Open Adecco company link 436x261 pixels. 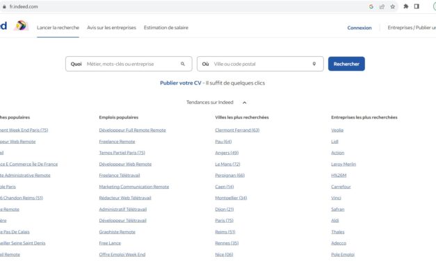tap(339, 243)
